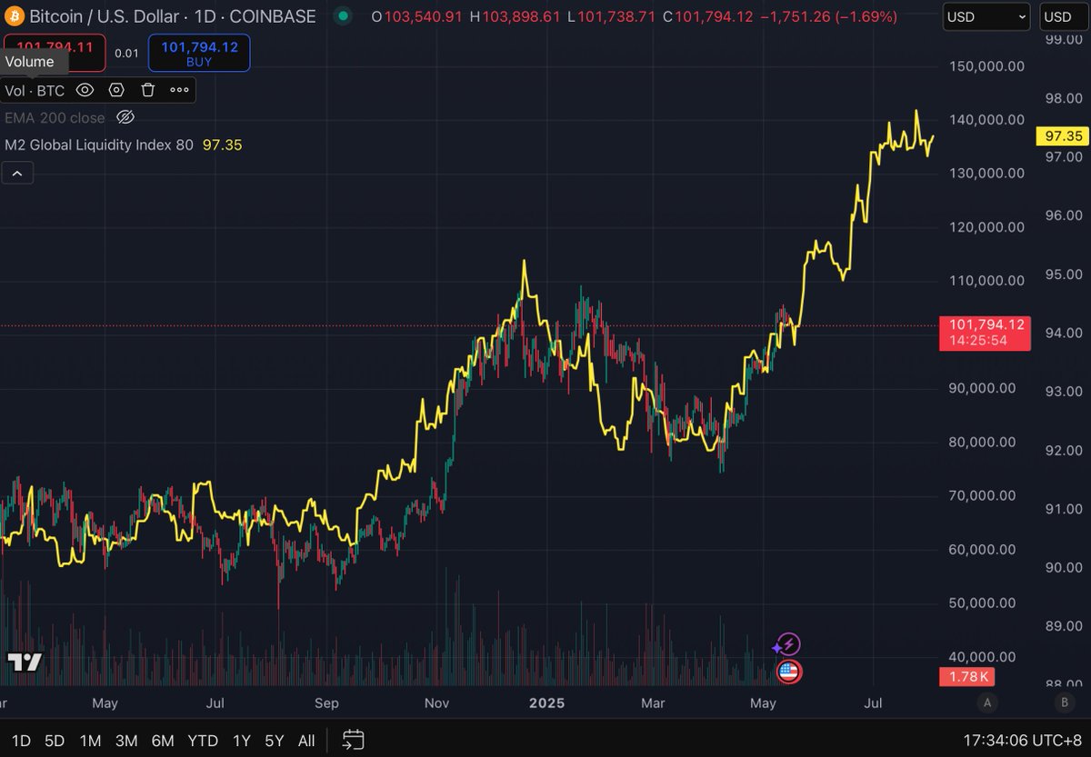Select the YTD timeframe tab
The image size is (1091, 757).
click(x=202, y=741)
